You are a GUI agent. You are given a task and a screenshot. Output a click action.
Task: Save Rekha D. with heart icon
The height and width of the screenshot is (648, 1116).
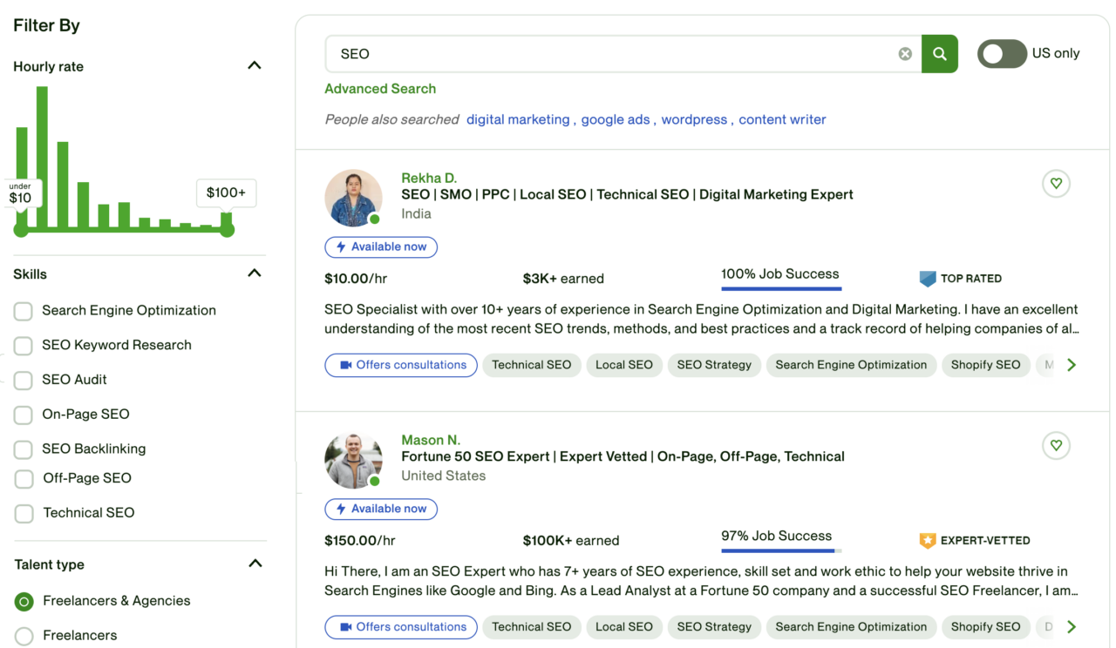1056,184
